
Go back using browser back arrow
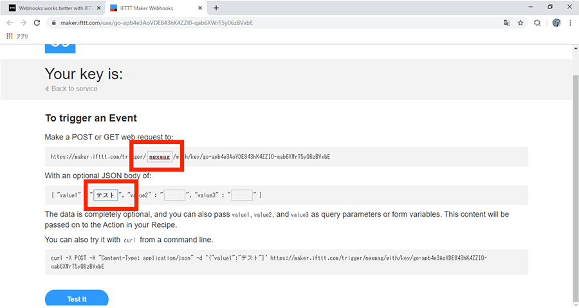[10, 23]
